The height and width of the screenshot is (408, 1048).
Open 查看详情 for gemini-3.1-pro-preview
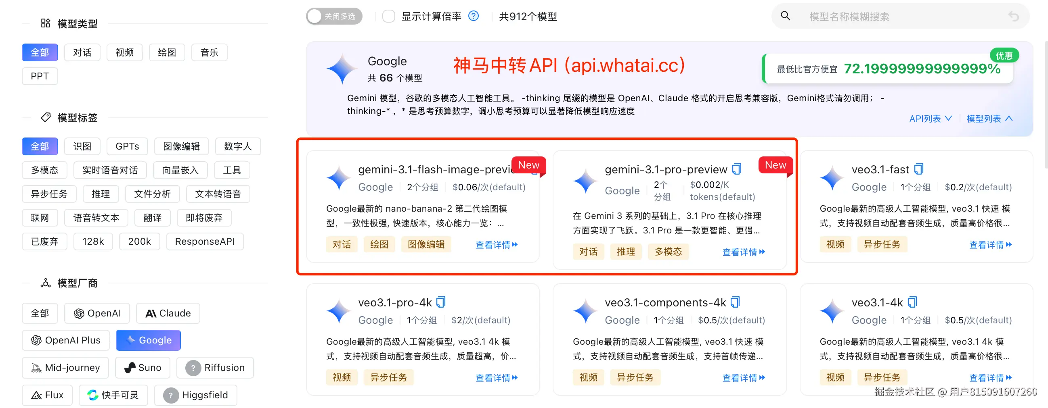[744, 252]
